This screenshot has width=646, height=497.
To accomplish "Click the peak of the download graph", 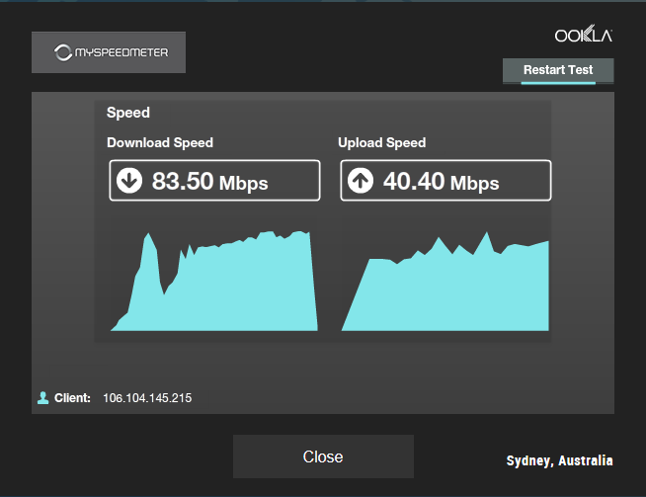I will 149,235.
